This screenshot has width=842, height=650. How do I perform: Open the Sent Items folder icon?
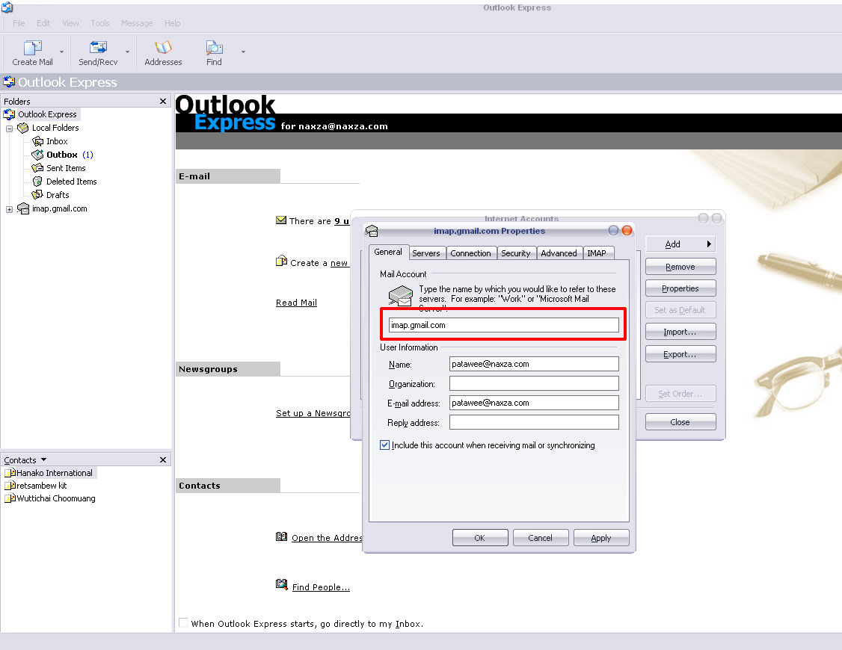click(x=37, y=168)
